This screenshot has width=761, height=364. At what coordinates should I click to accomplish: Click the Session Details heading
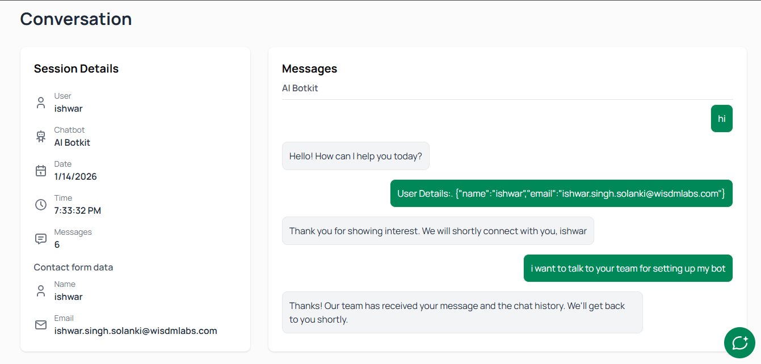tap(76, 69)
